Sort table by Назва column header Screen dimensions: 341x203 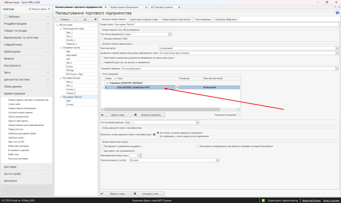(x=111, y=78)
